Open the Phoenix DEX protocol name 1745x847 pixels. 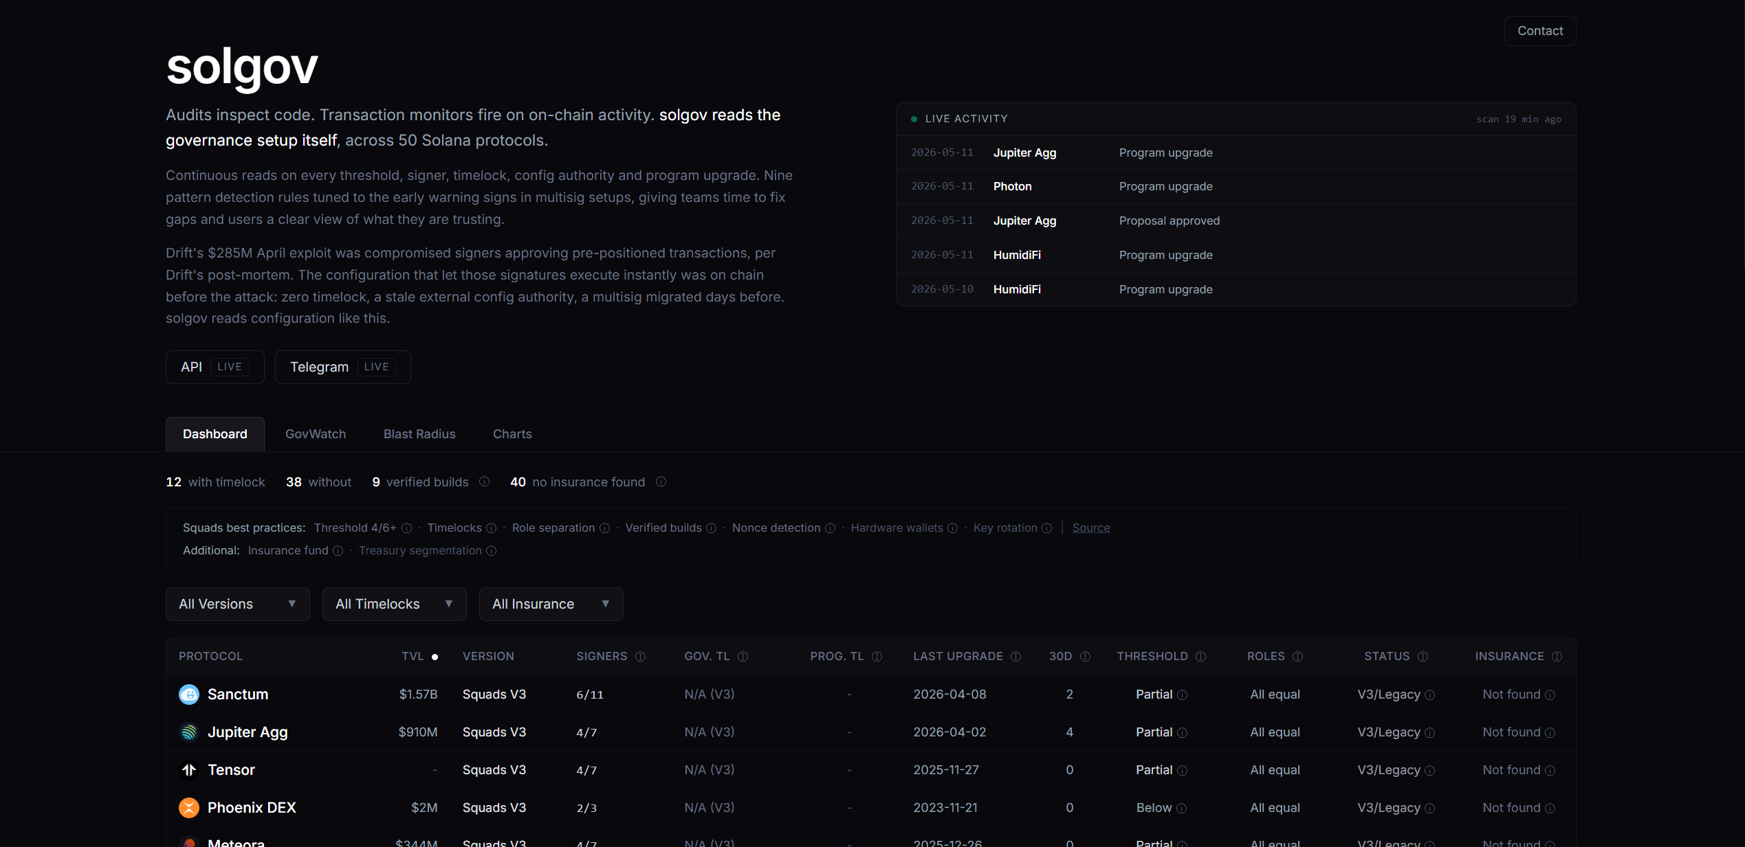click(x=252, y=808)
